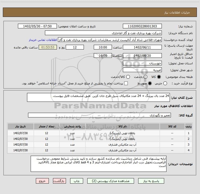Screen dimensions: 200x194
Task: Click the response deadline date 1402/06/11
Action: [142, 47]
